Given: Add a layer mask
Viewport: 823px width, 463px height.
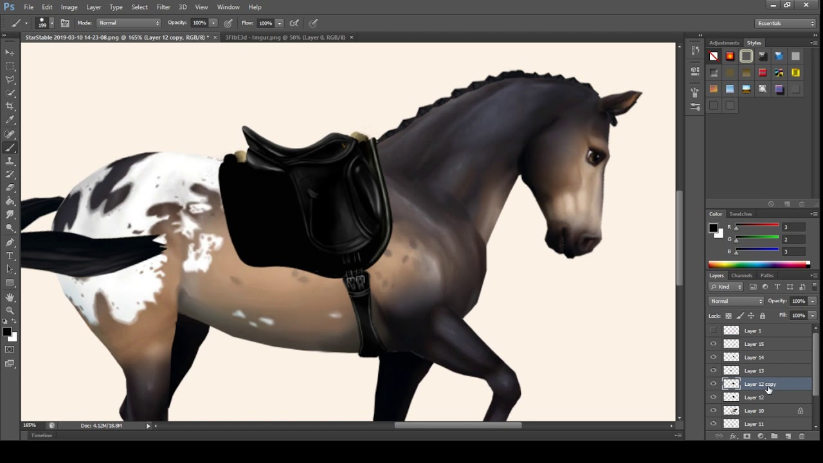Looking at the screenshot, I should [x=747, y=436].
